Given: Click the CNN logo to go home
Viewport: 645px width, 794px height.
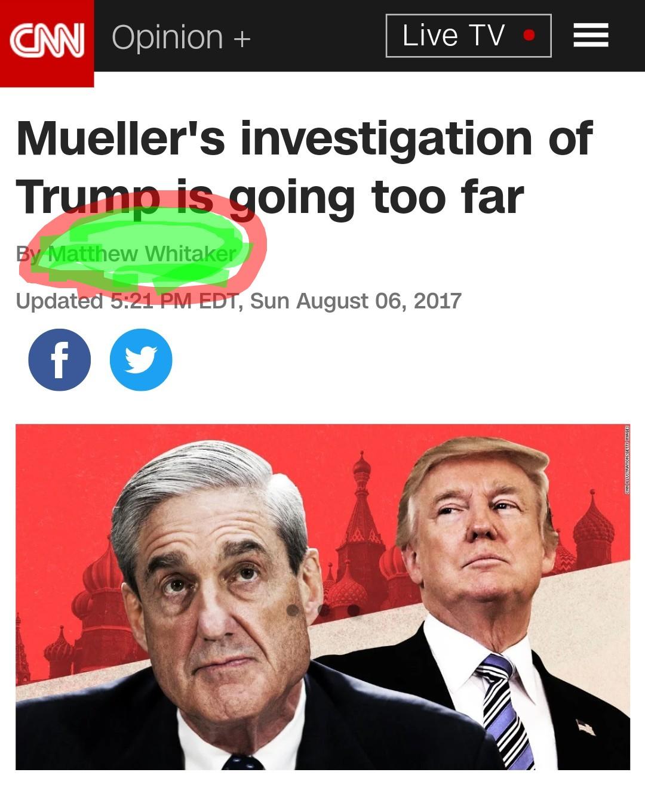Looking at the screenshot, I should (47, 43).
